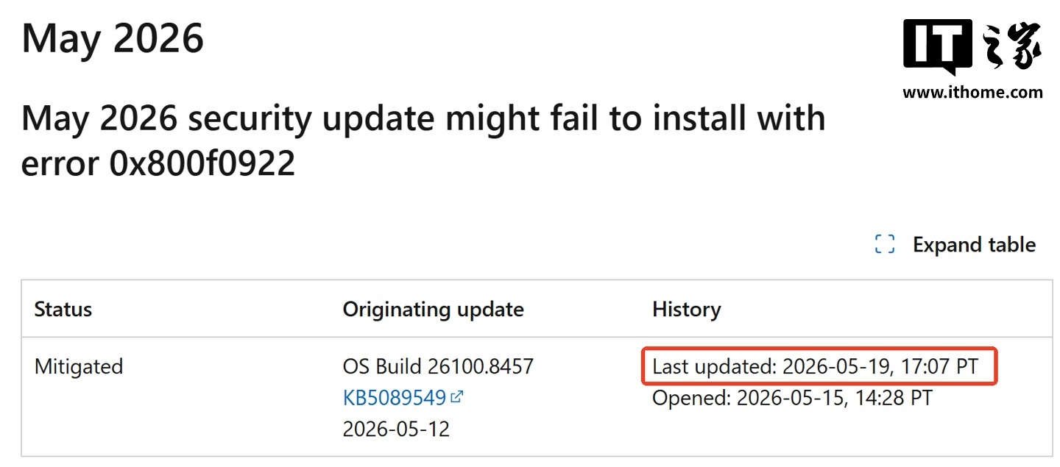Screen dimensions: 1060x467
Task: Click the OS Build 26100.8457 text
Action: 438,366
